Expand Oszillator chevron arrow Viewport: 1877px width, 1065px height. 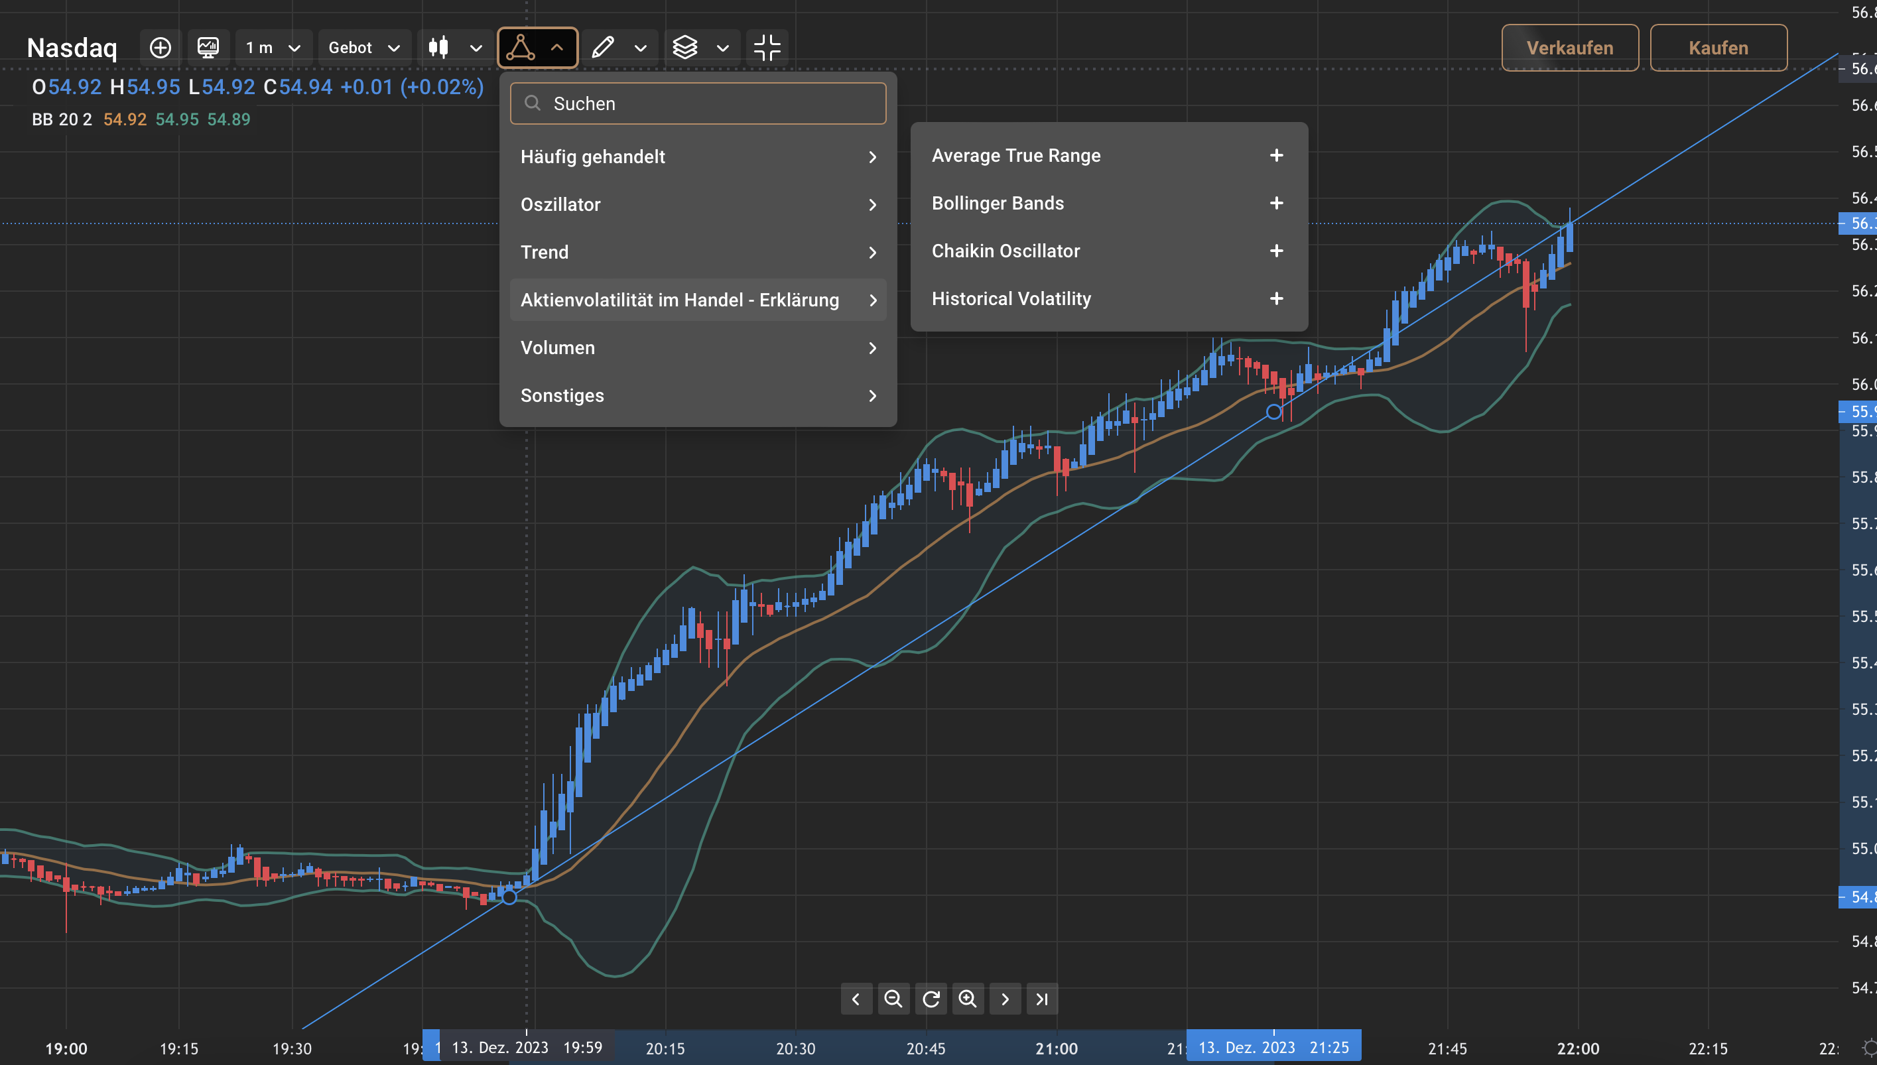[872, 205]
